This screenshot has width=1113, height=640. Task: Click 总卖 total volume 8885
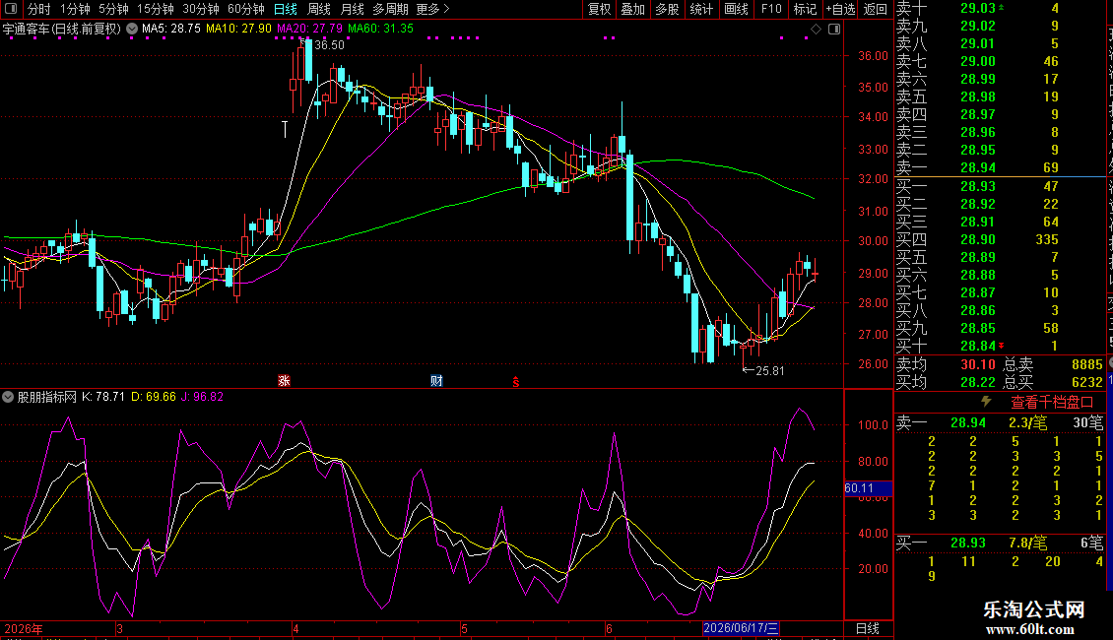[1086, 364]
